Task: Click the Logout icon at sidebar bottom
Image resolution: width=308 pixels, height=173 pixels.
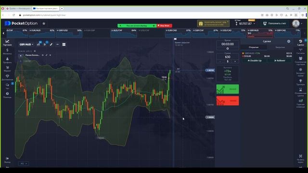Action: point(7,160)
